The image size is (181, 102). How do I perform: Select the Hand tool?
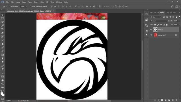click(x=3, y=80)
